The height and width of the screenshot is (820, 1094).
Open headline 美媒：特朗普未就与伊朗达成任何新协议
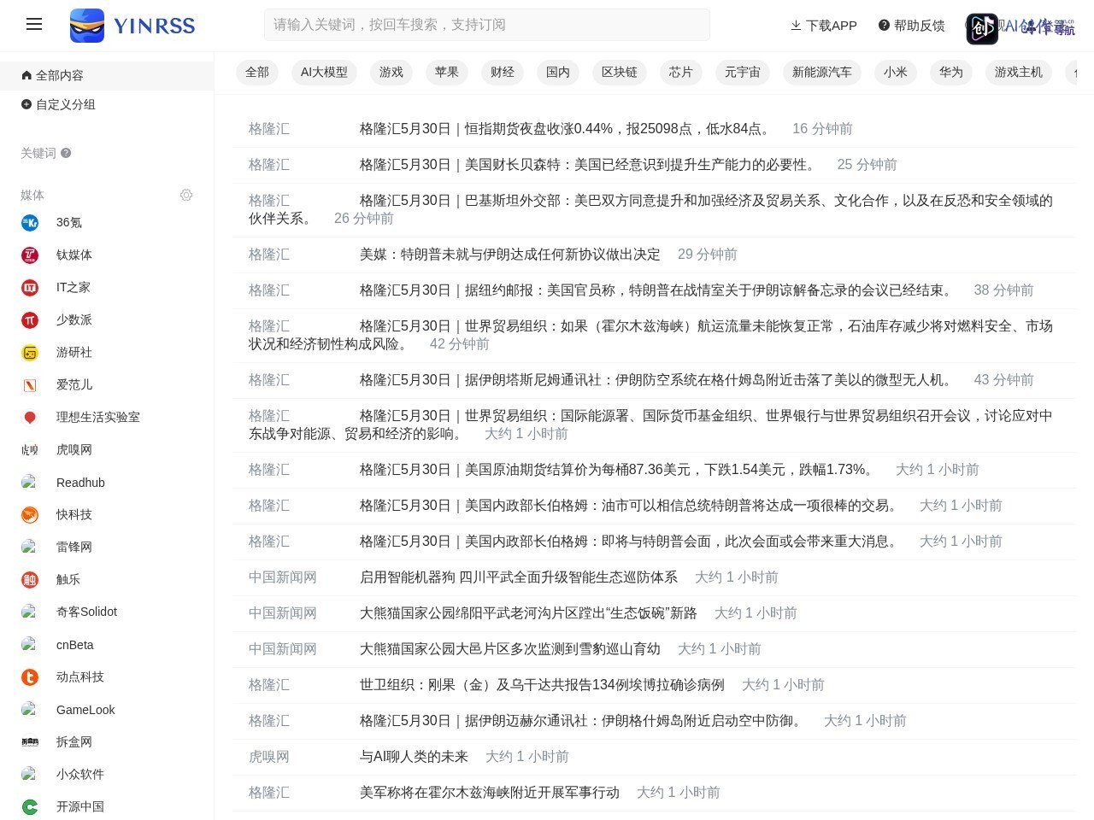[x=510, y=255]
